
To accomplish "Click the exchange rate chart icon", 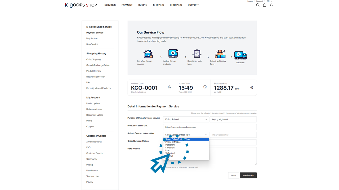I will [x=251, y=87].
